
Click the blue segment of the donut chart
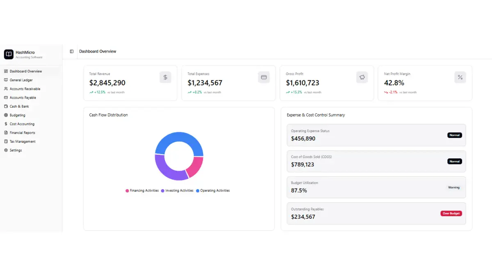pos(179,137)
